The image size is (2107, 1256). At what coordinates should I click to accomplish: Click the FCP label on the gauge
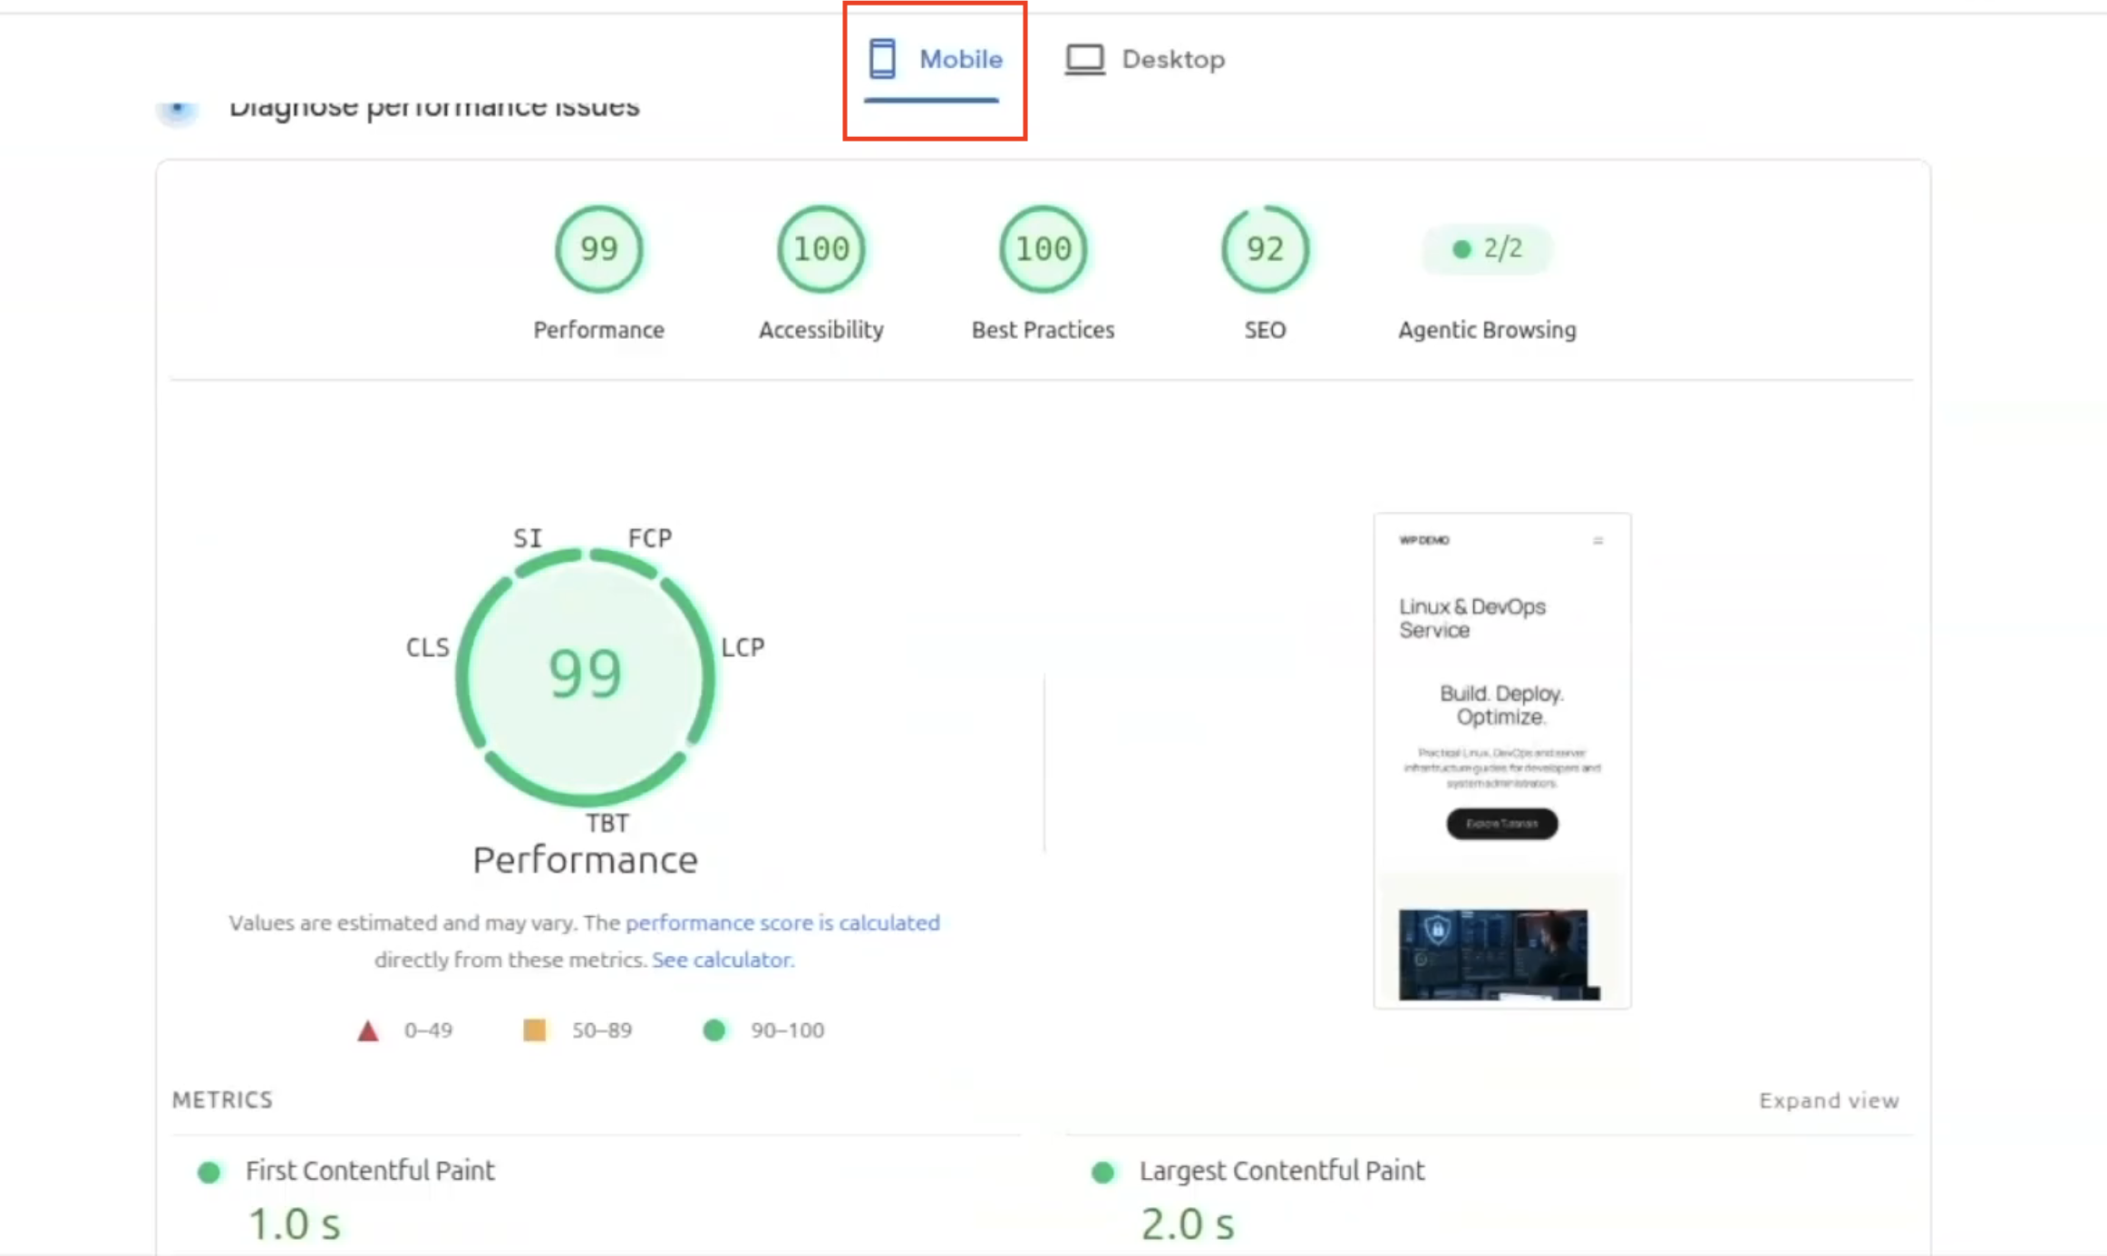click(x=650, y=538)
